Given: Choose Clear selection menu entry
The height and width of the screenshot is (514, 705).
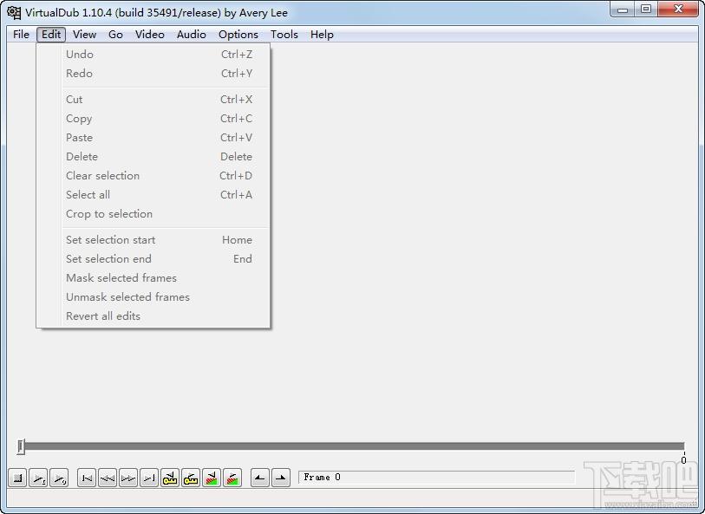Looking at the screenshot, I should (153, 176).
